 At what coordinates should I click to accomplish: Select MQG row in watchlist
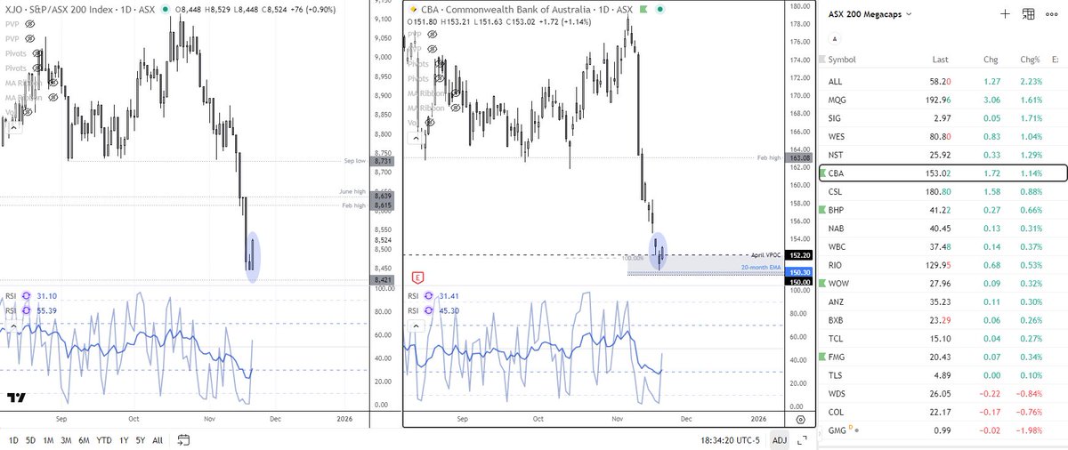pyautogui.click(x=942, y=100)
